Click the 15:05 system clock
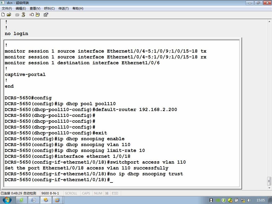Image resolution: width=272 pixels, height=204 pixels. tap(261, 200)
